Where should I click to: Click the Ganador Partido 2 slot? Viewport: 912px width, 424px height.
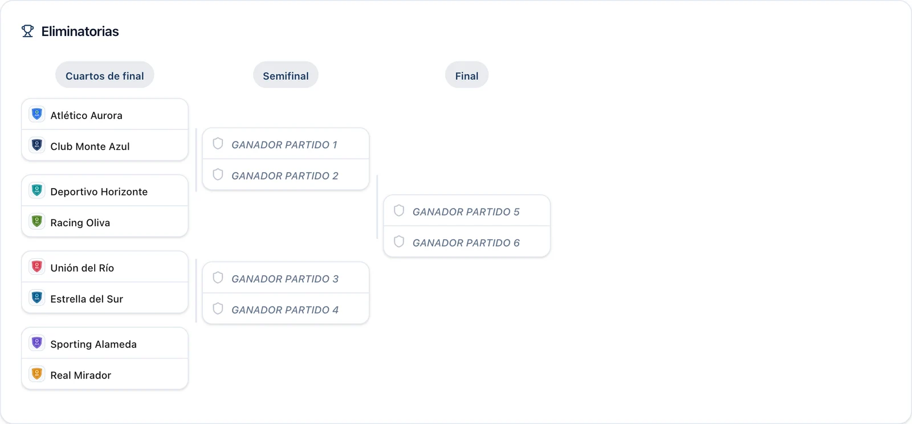(x=286, y=175)
